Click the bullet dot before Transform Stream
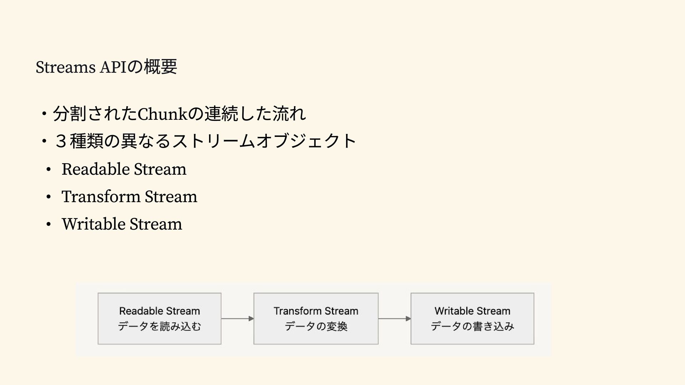685x385 pixels. (49, 197)
